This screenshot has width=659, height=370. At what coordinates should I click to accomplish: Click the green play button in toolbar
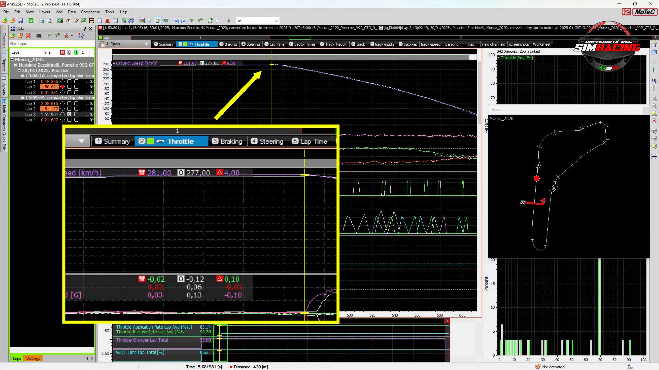[229, 21]
